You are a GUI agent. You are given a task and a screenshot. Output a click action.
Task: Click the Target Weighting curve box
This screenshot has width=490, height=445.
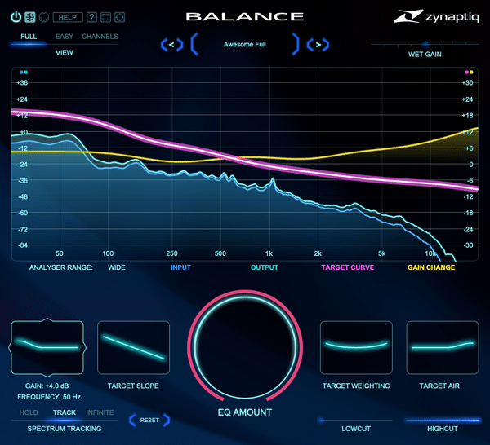pyautogui.click(x=356, y=347)
